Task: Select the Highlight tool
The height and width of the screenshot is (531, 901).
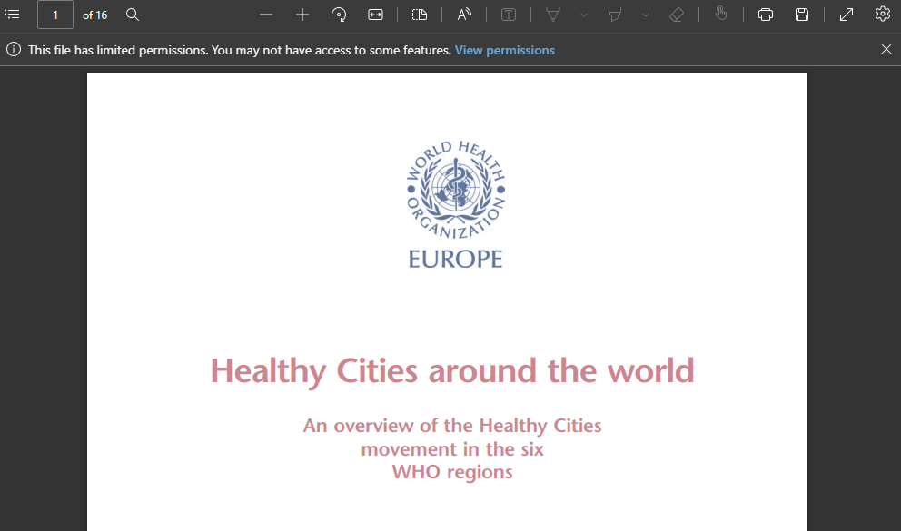Action: (x=615, y=15)
